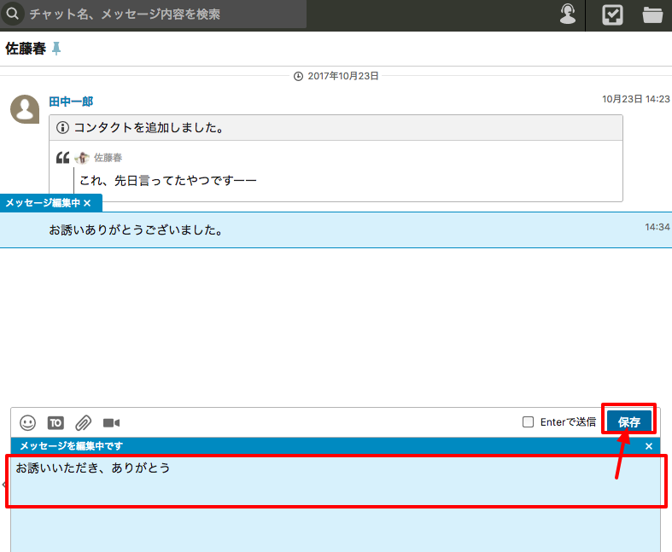This screenshot has height=552, width=672.
Task: Select the message お誘いありがとうございました
Action: [x=136, y=230]
